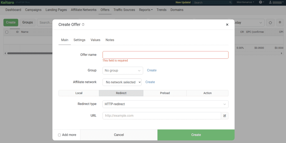Open the user account icon menu
The width and height of the screenshot is (286, 143).
270,2
